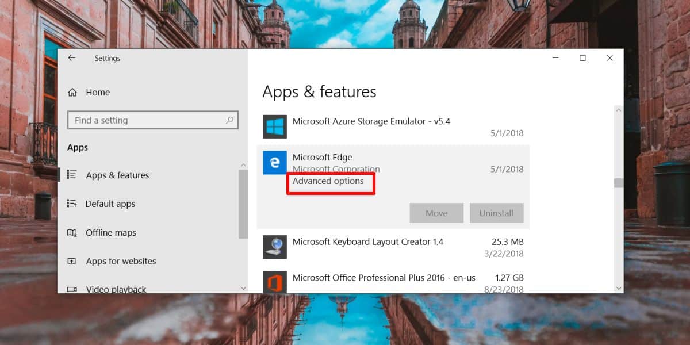Click the Microsoft Office app icon
Image resolution: width=690 pixels, height=345 pixels.
point(274,282)
